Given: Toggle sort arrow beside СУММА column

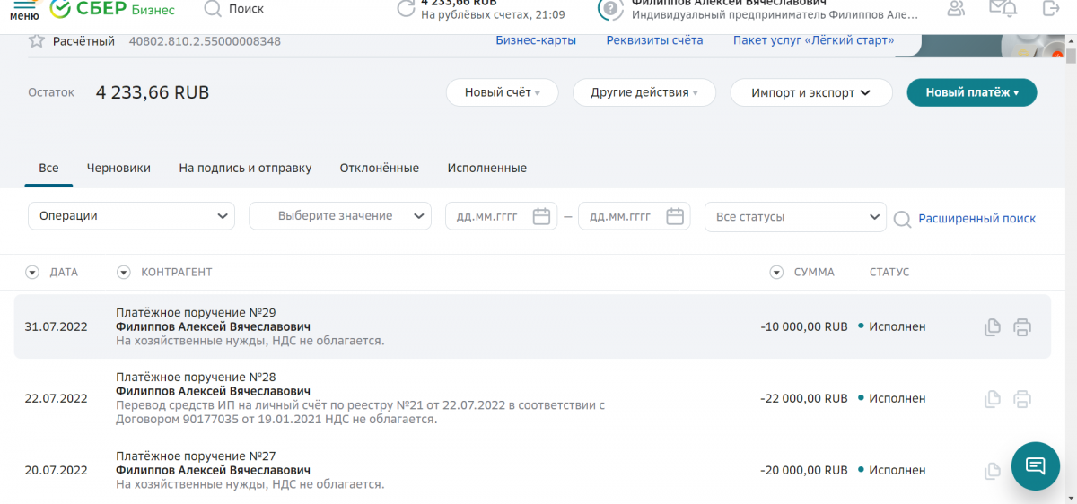Looking at the screenshot, I should (776, 272).
